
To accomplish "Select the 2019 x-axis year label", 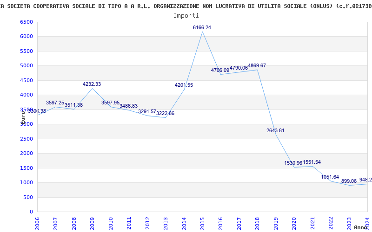I will 276,223.
